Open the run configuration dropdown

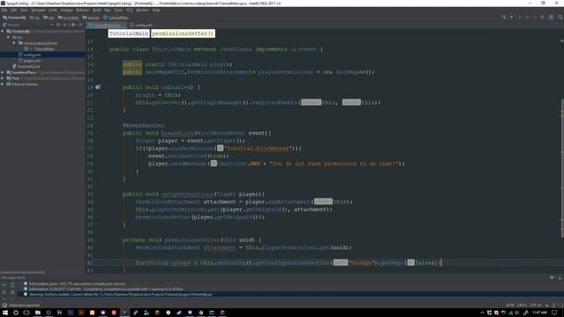(511, 18)
